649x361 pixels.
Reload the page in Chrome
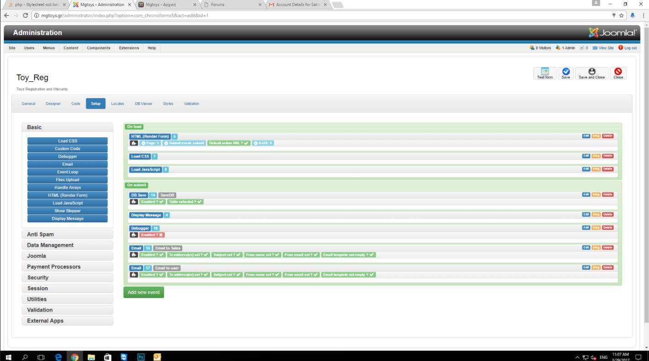(x=25, y=15)
